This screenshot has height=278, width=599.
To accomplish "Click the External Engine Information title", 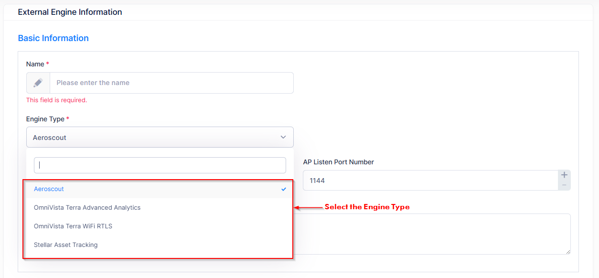I will [x=70, y=12].
